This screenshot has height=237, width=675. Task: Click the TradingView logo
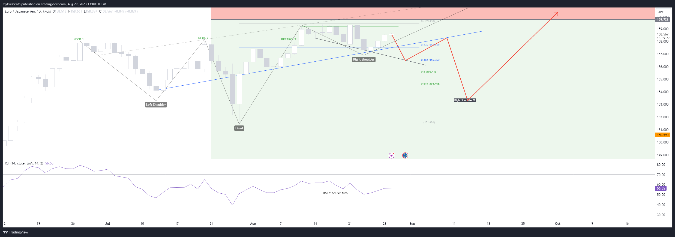[x=16, y=232]
